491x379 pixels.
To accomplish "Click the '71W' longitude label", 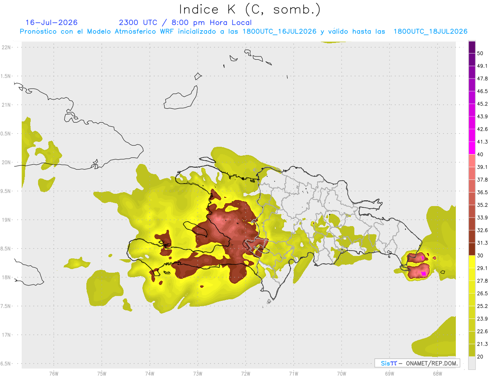I will pyautogui.click(x=293, y=373).
